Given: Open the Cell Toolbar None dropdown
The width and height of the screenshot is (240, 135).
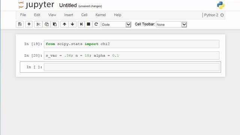Looking at the screenshot, I should pos(171,24).
